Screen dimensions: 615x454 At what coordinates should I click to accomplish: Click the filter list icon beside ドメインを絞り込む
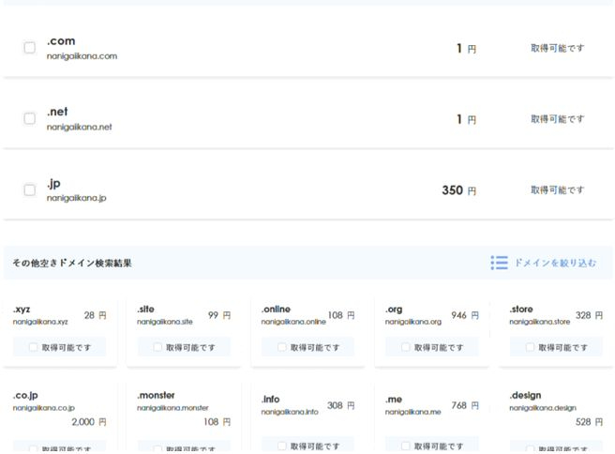[x=499, y=263]
